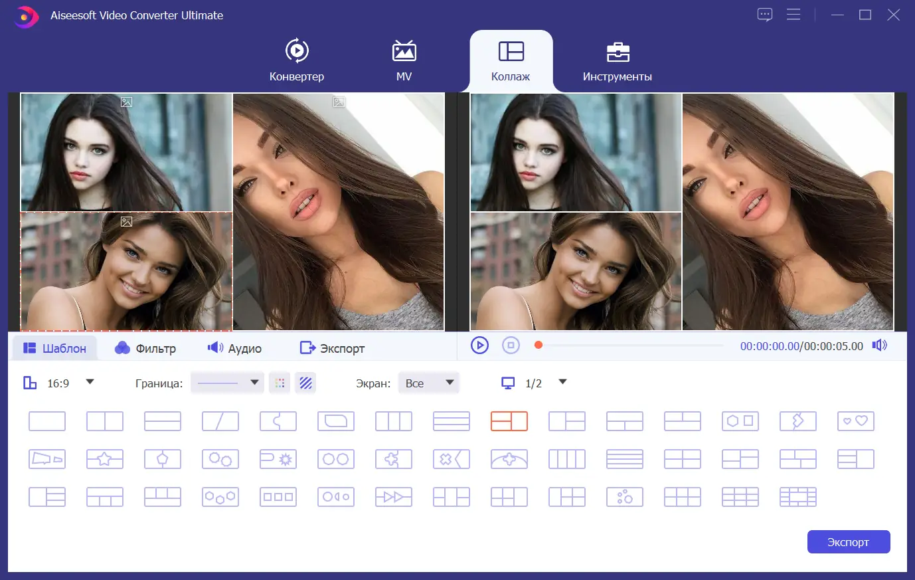
Task: Choose the arch with cross template
Action: click(x=509, y=459)
